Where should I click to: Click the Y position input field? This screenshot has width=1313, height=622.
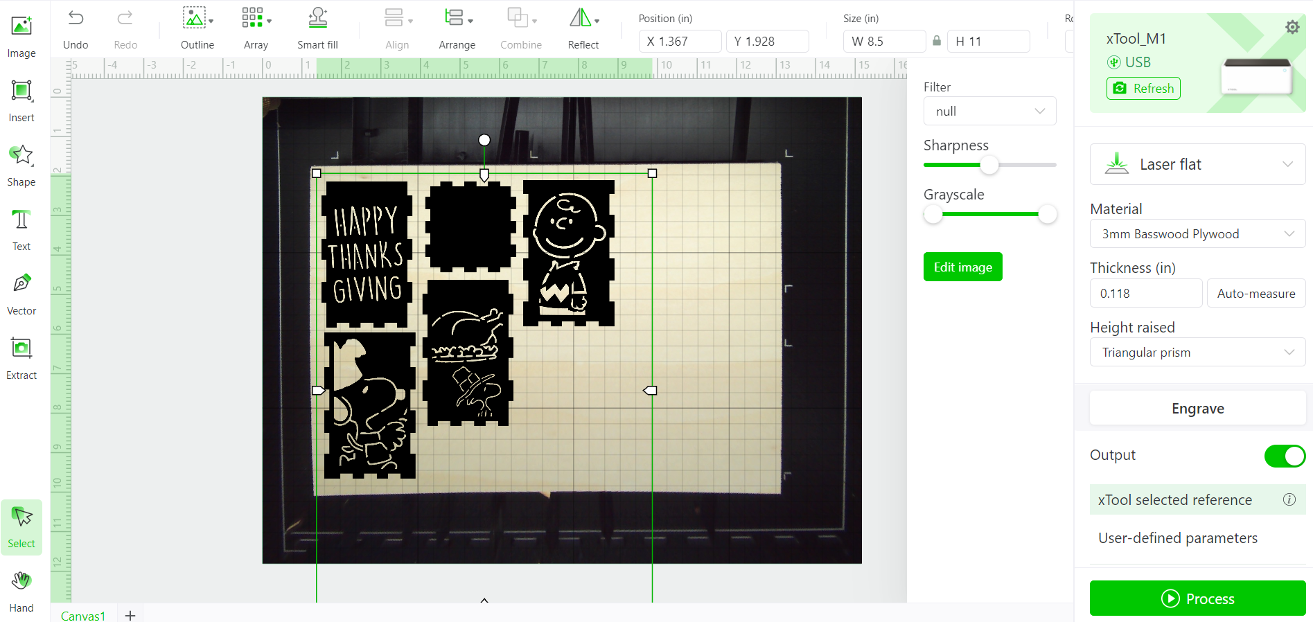767,41
